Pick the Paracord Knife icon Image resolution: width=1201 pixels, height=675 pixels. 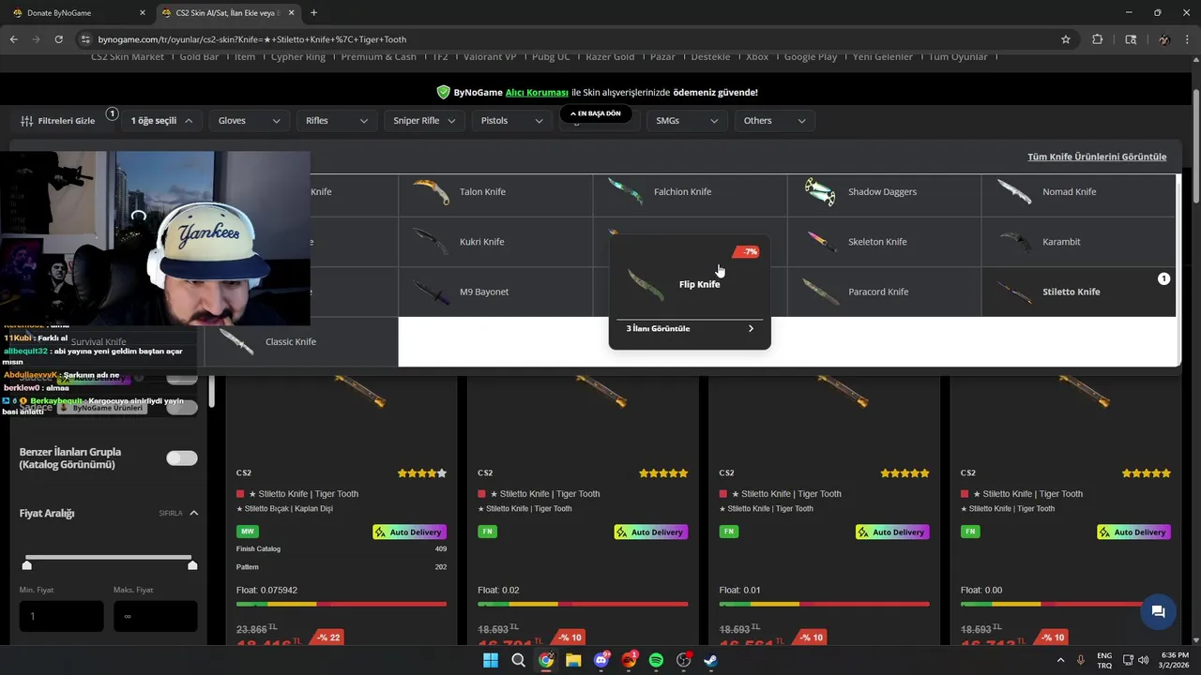[820, 292]
